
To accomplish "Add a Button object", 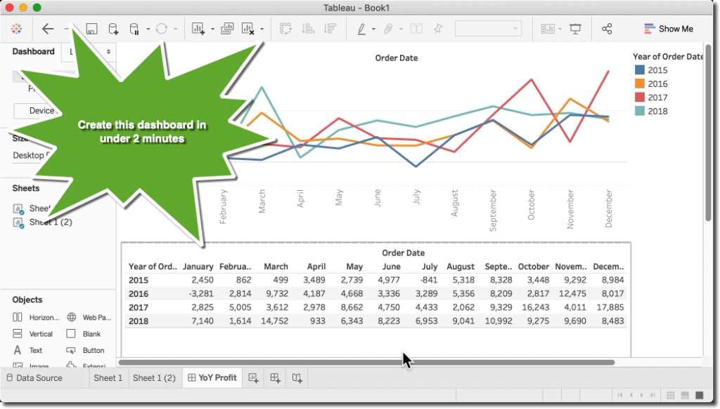I will [85, 350].
